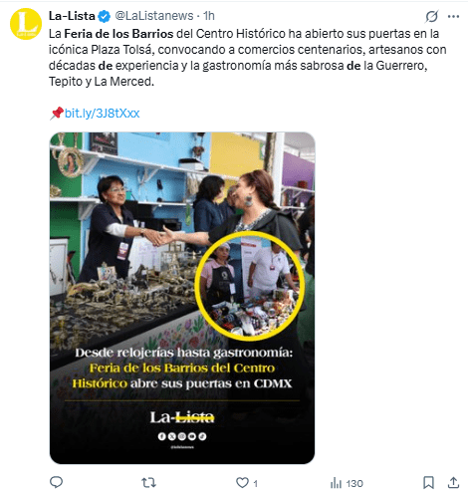
Task: Open the Grok explain icon
Action: (432, 16)
